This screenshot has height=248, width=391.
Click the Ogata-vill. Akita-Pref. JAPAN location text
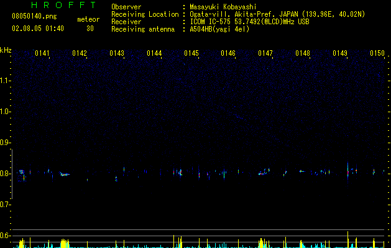(x=277, y=14)
